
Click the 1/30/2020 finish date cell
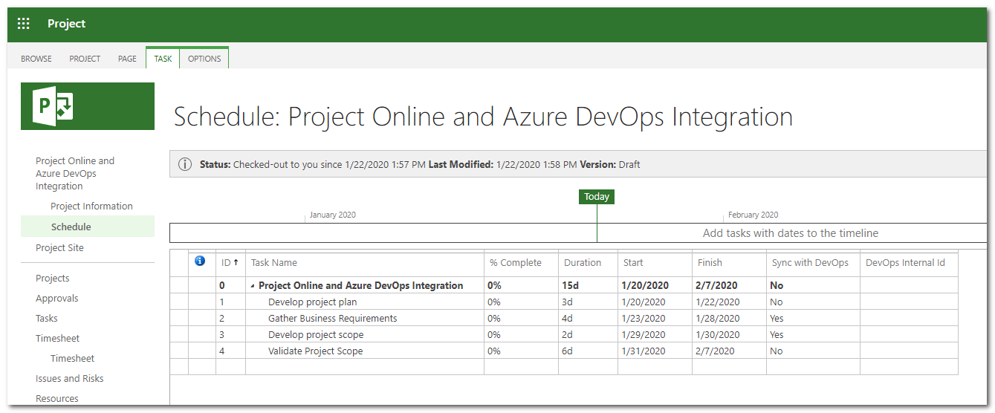point(729,335)
